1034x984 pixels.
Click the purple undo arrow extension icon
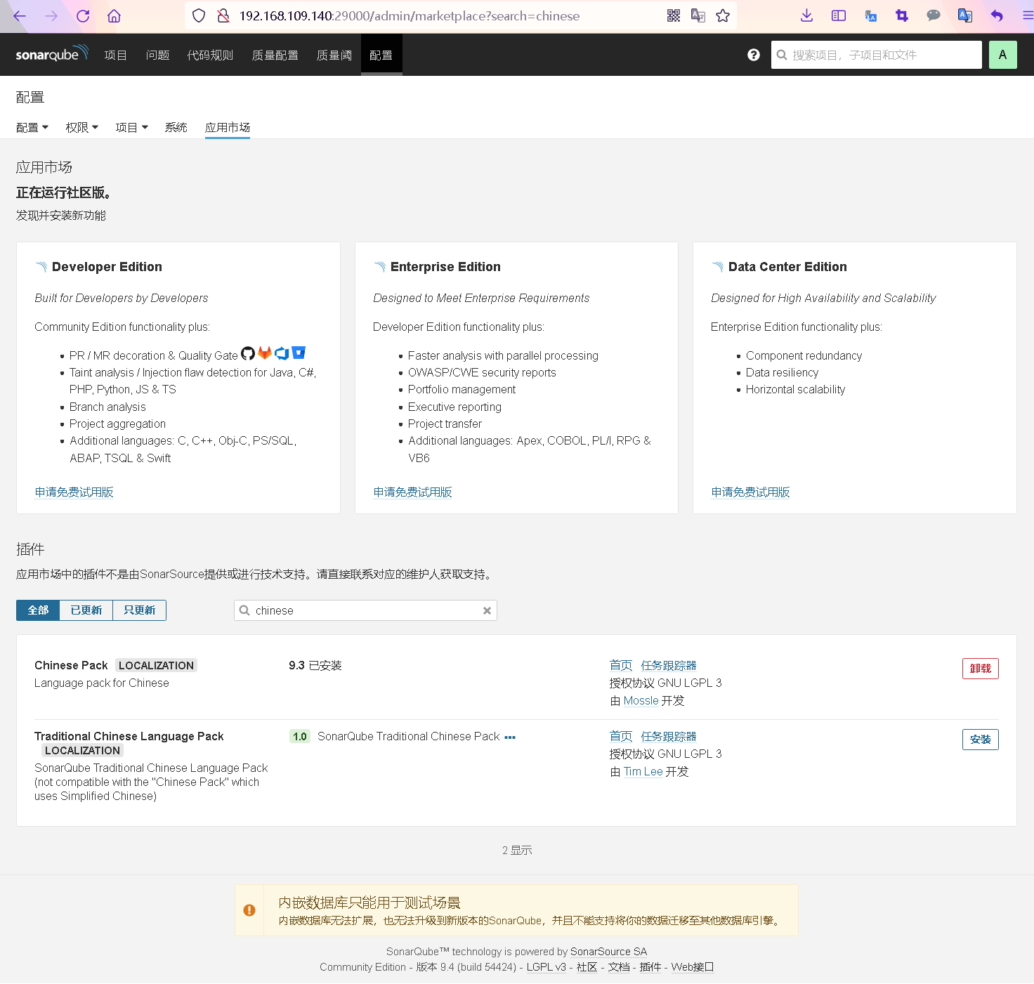997,15
